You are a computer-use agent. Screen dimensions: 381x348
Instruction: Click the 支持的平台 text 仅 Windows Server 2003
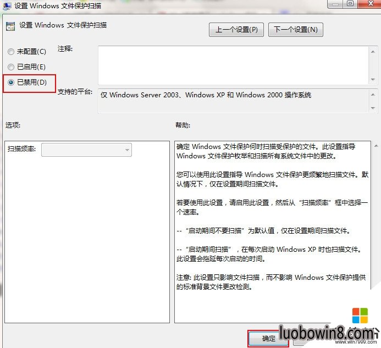point(206,95)
